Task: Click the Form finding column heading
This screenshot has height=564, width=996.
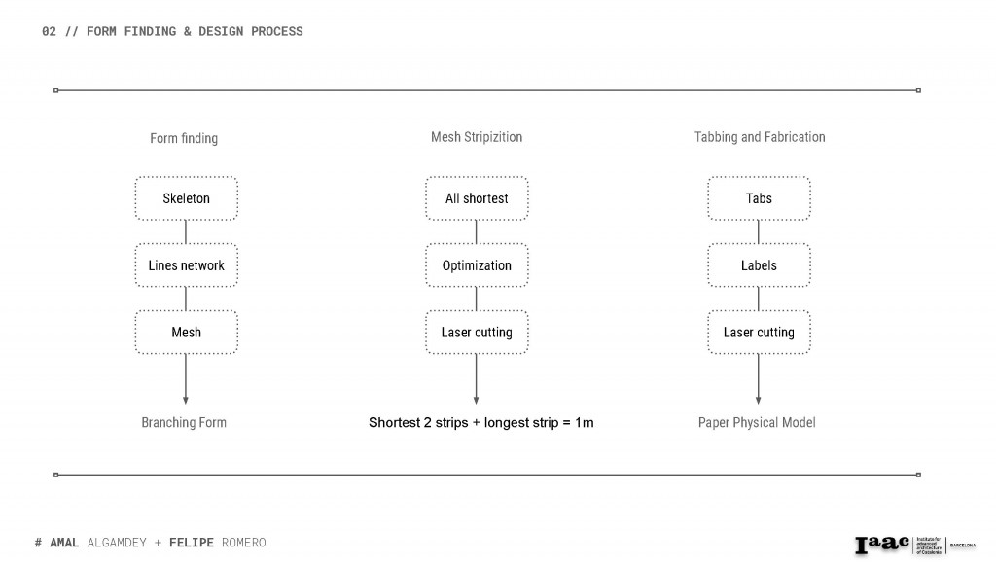Action: 184,138
